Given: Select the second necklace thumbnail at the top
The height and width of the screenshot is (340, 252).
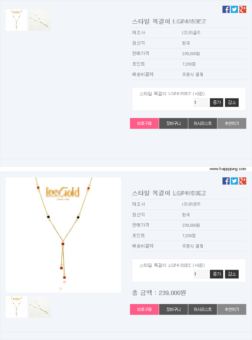Looking at the screenshot, I should point(40,20).
